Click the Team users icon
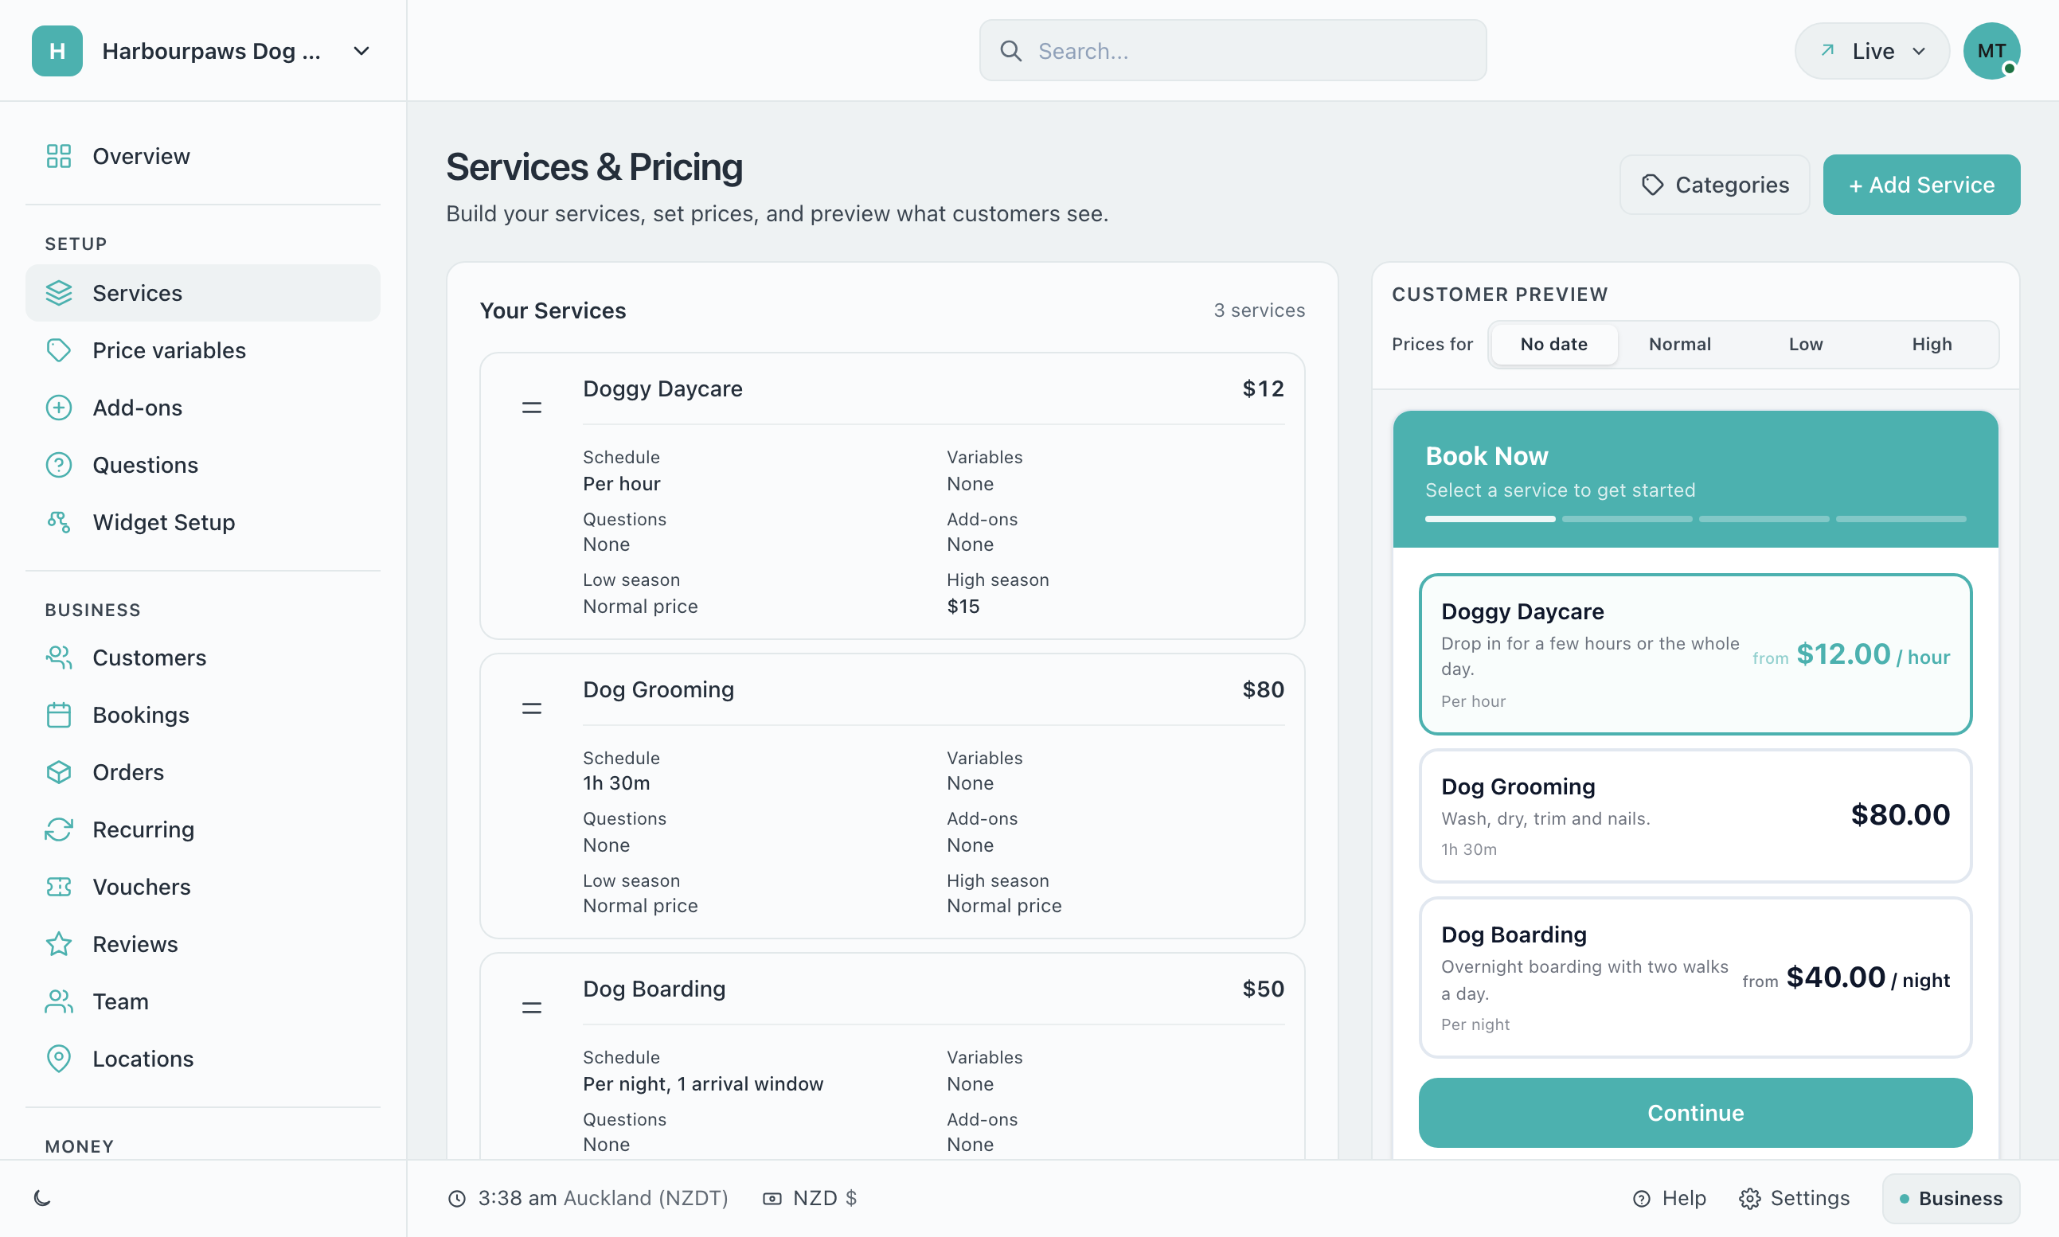This screenshot has width=2059, height=1237. point(58,1001)
